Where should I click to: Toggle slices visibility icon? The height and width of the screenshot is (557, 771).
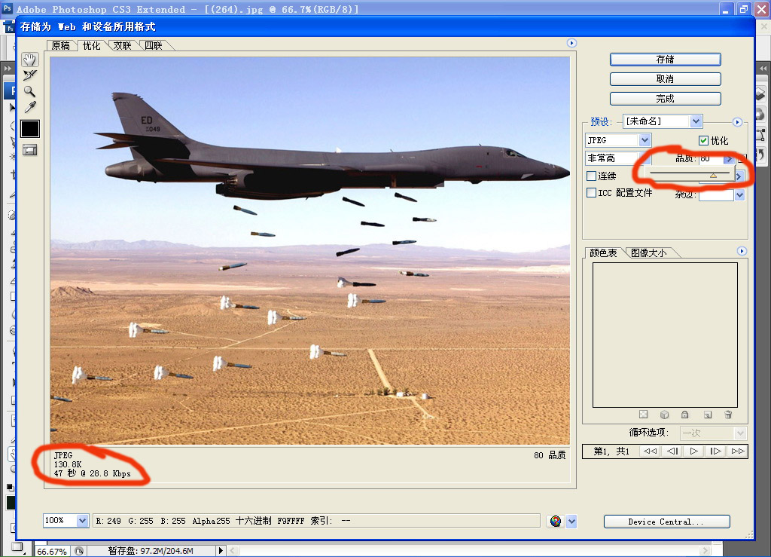coord(29,150)
